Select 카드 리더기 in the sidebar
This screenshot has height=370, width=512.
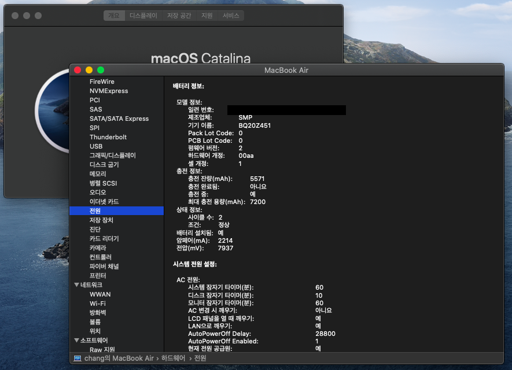point(104,239)
